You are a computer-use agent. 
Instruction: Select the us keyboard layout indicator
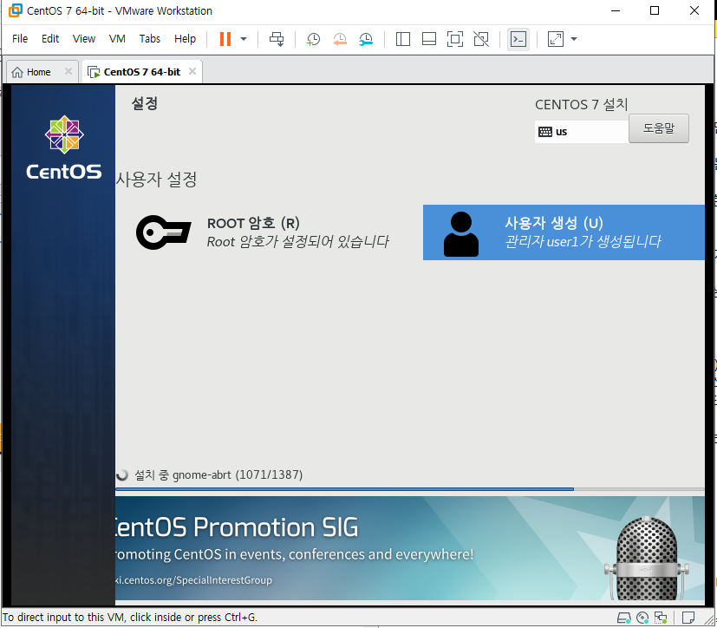coord(581,132)
